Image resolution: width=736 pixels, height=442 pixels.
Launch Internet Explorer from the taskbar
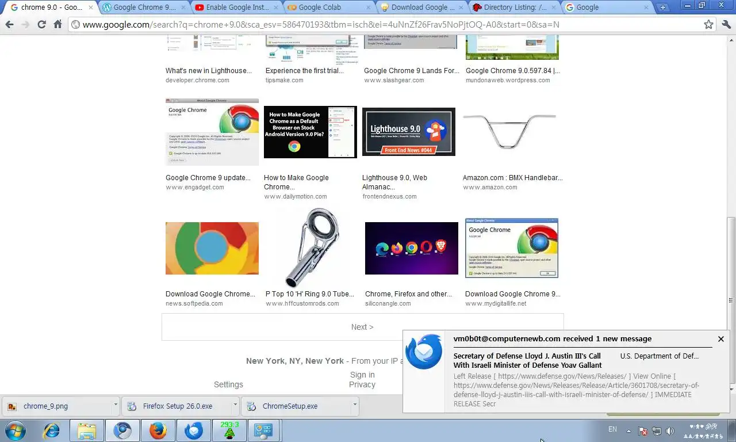click(x=52, y=430)
